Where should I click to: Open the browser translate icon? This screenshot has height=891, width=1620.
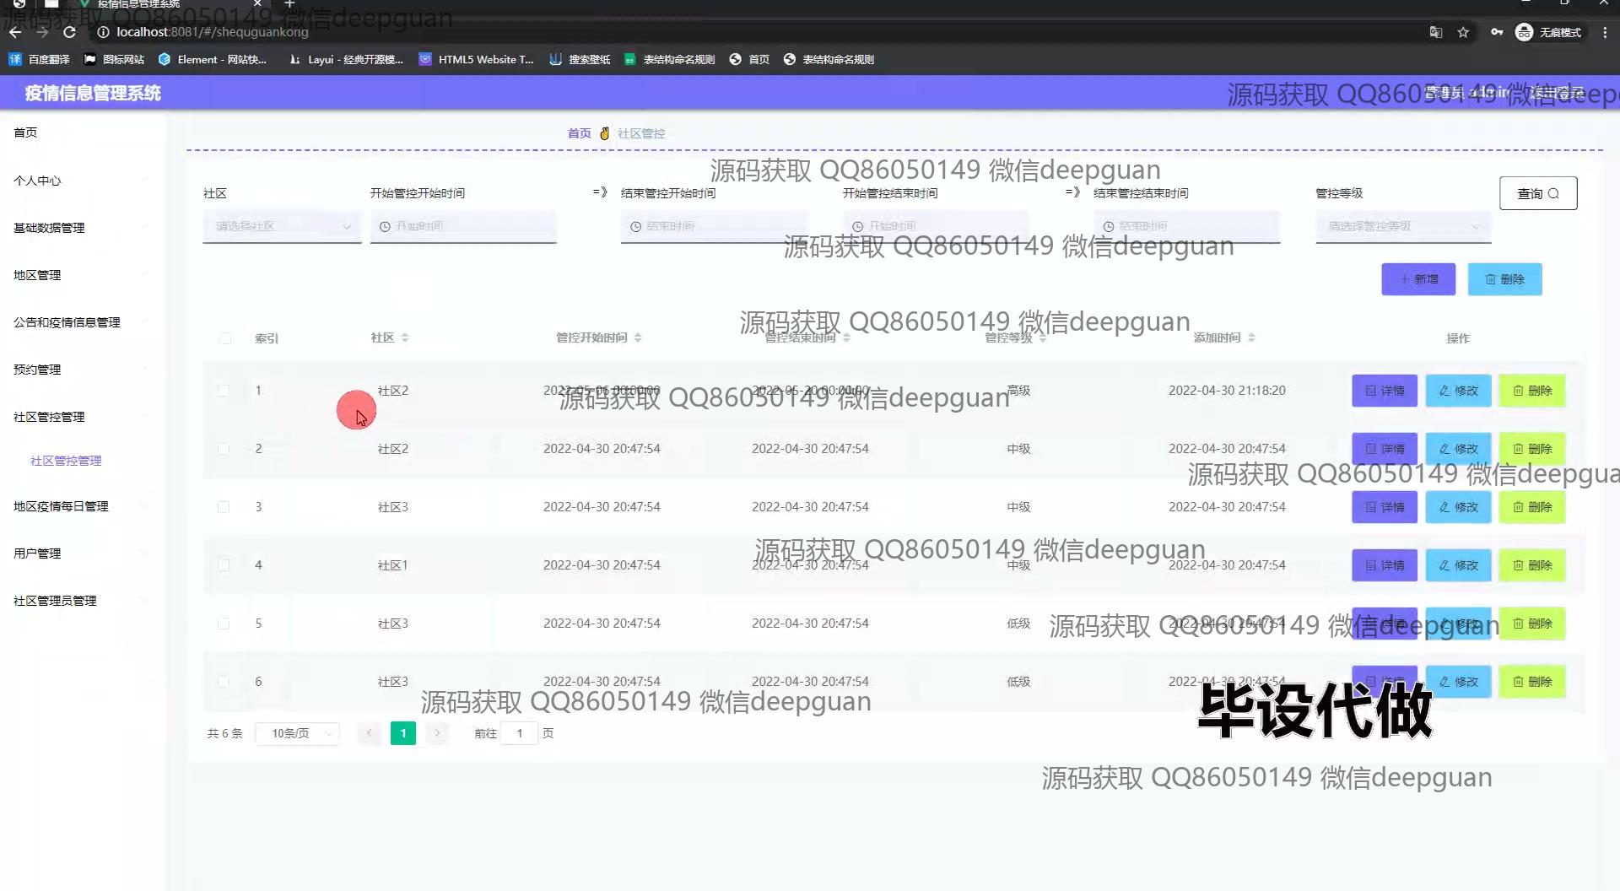(x=1435, y=32)
